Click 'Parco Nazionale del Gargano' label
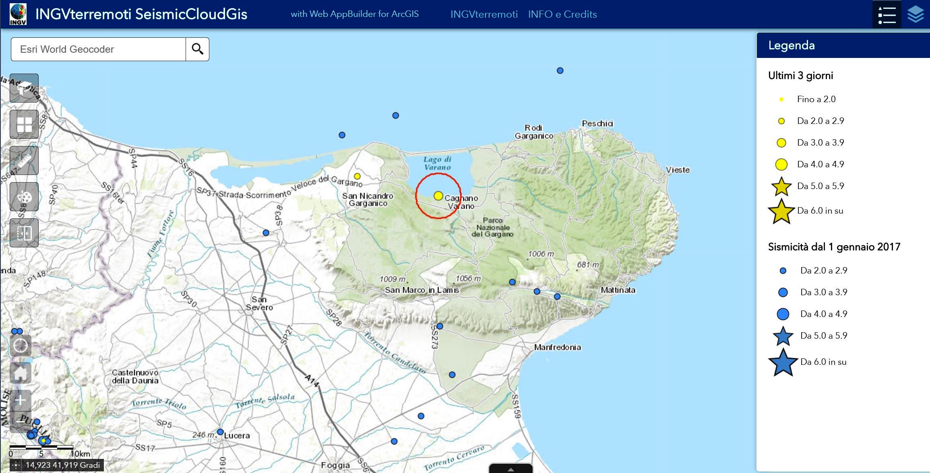930x473 pixels. pyautogui.click(x=492, y=227)
